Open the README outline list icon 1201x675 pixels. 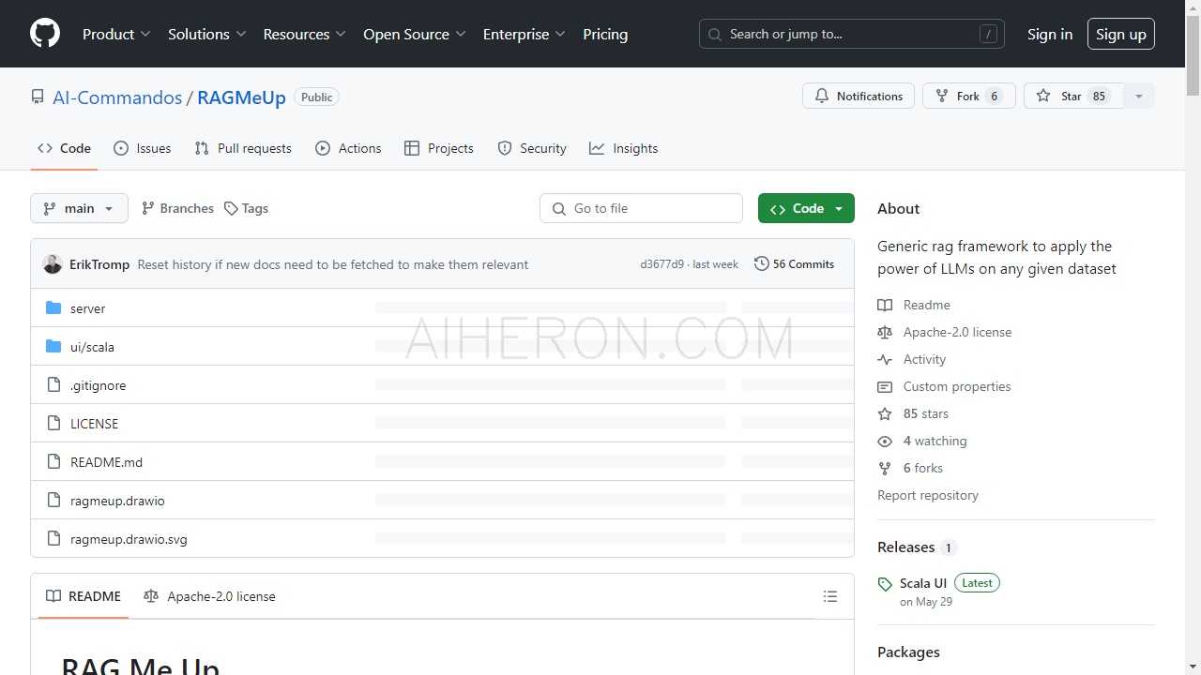click(829, 596)
